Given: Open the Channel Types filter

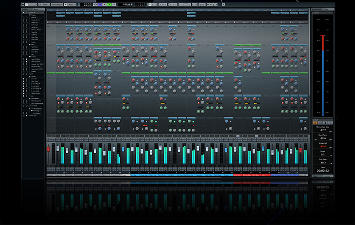Looking at the screenshot, I should (x=57, y=4).
